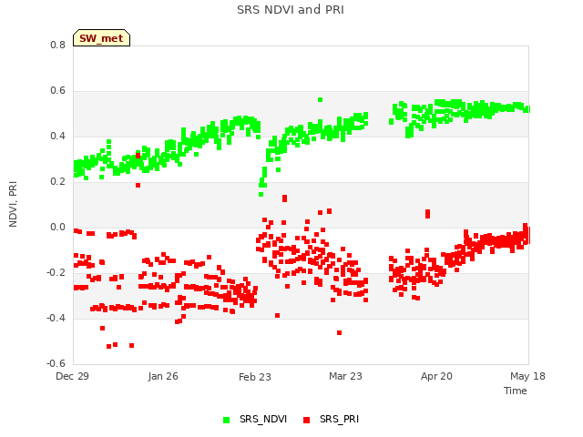Click the Dec 29 axis tick label
The width and height of the screenshot is (583, 437).
[x=73, y=376]
